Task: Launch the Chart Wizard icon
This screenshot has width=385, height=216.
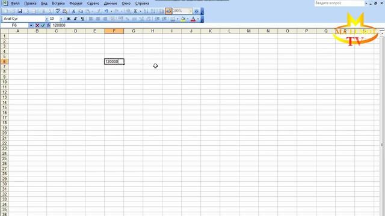Action: point(161,11)
